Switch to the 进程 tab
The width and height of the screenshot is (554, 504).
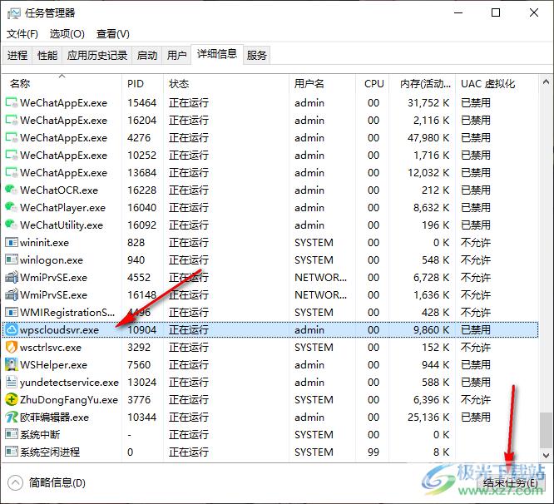17,56
